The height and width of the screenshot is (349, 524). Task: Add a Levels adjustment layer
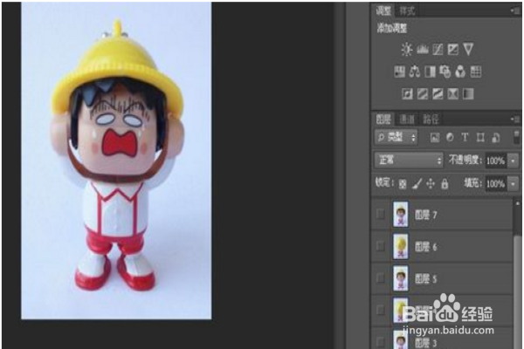(x=423, y=50)
